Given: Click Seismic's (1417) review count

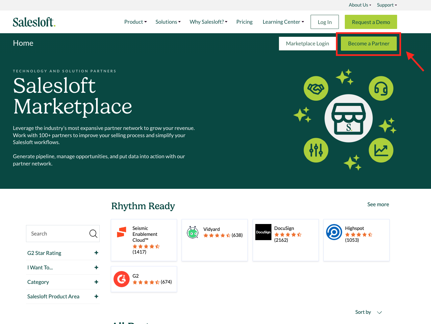Looking at the screenshot, I should click(139, 252).
